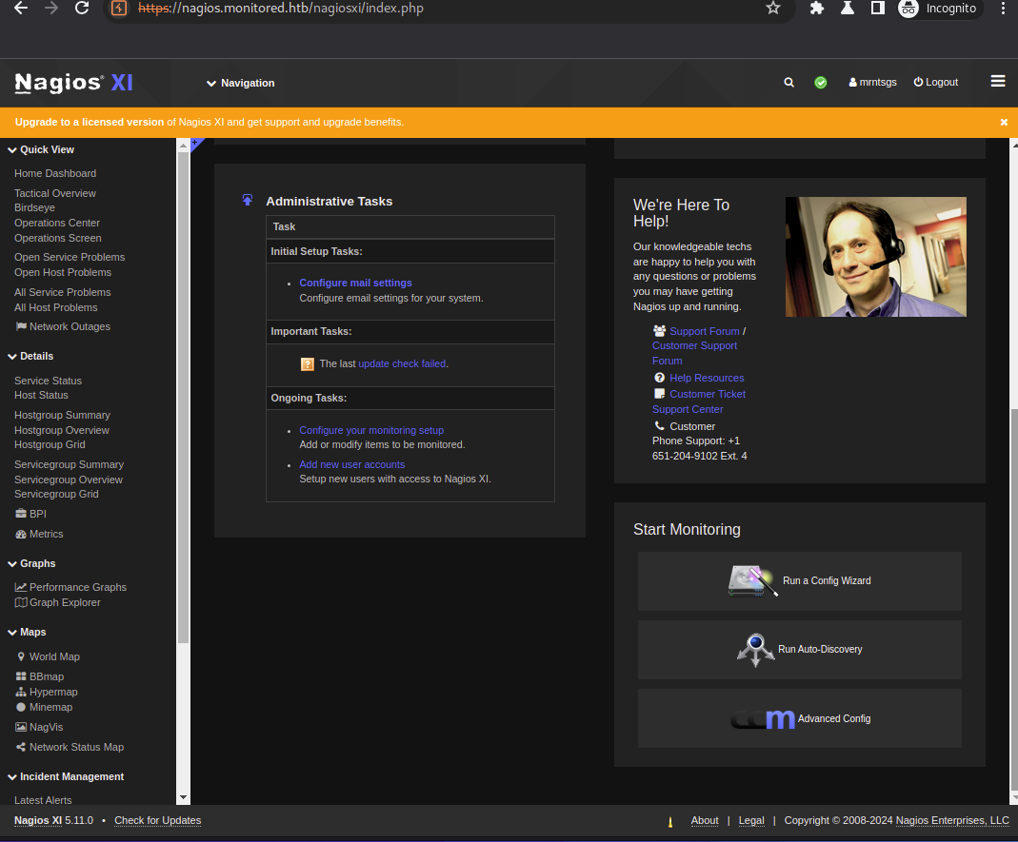This screenshot has width=1018, height=842.
Task: Select Performance Graphs in the sidebar
Action: click(x=77, y=587)
